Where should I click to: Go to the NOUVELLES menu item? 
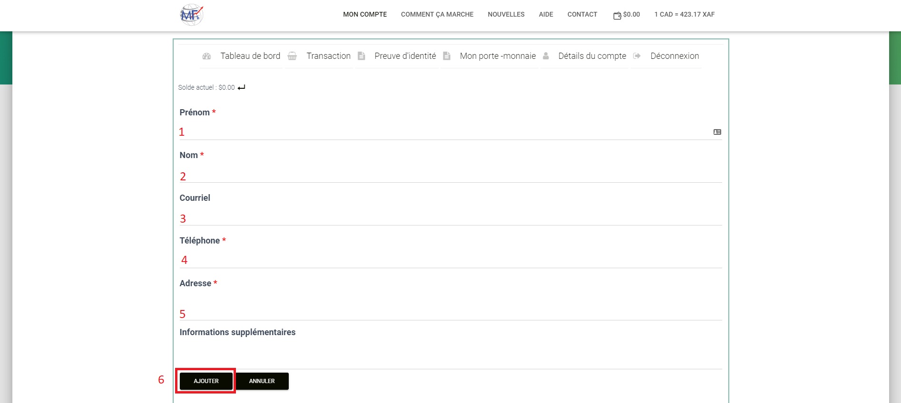[506, 15]
